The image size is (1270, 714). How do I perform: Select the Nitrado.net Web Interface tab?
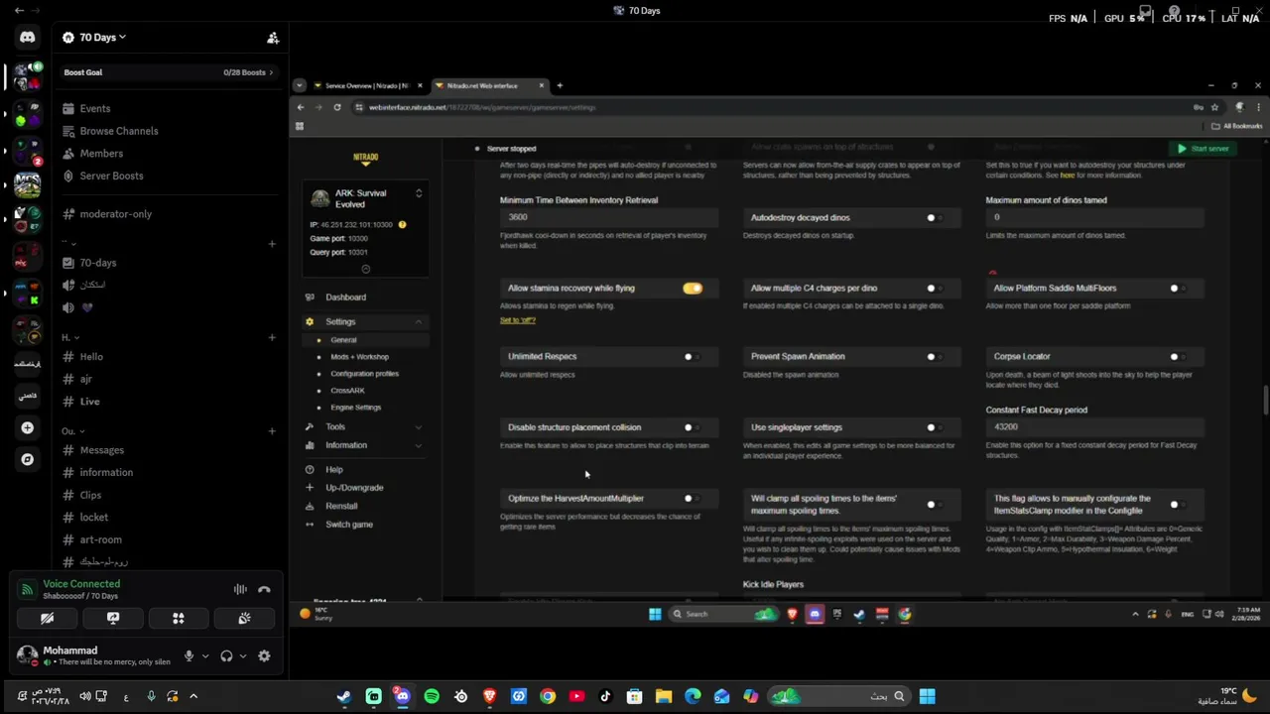489,85
